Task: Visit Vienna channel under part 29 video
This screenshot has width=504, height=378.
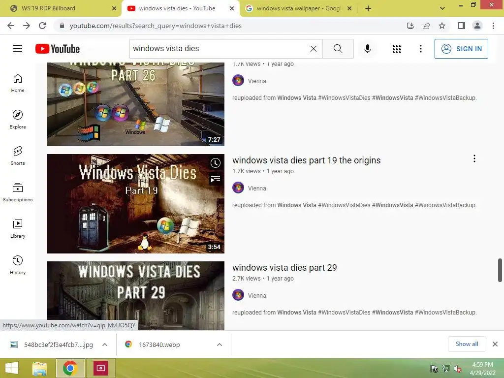Action: point(257,296)
